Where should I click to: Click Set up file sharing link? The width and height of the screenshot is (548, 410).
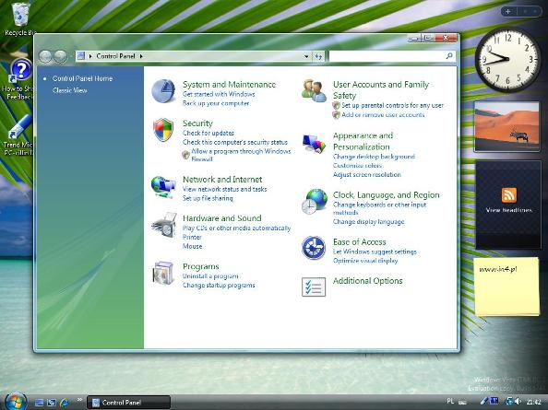(208, 198)
